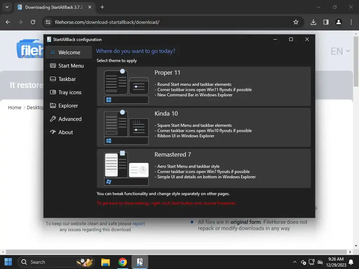The width and height of the screenshot is (359, 269).
Task: Click the StartAllBack title bar app icon
Action: click(x=49, y=39)
